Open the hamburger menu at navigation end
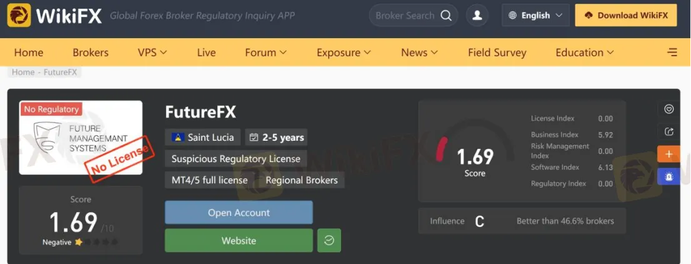Viewport: 691px width, 264px height. click(672, 53)
